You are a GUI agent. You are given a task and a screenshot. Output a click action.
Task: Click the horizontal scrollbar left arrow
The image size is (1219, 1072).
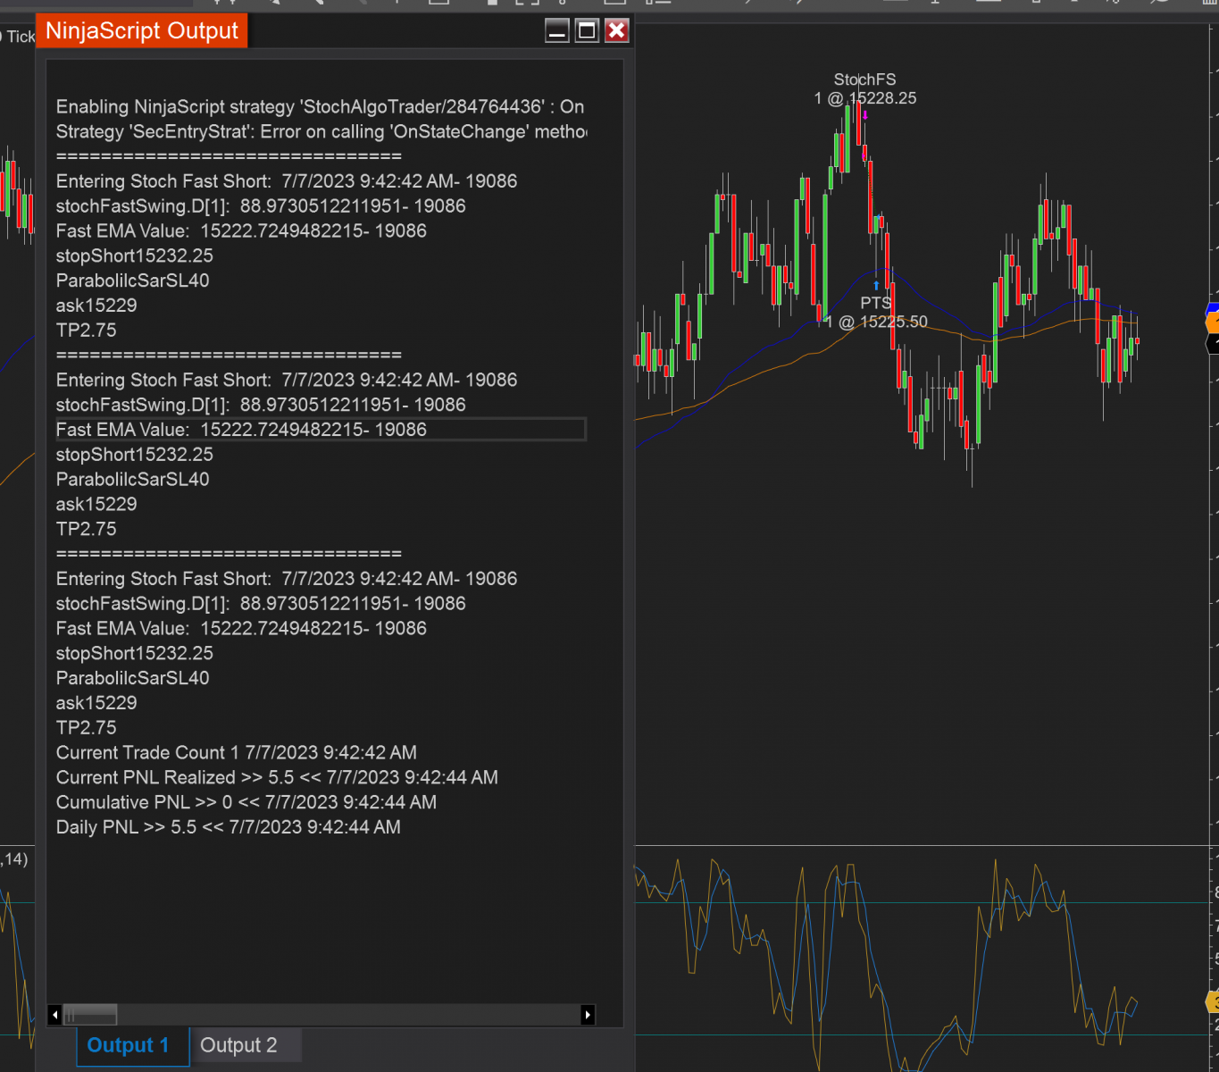[x=54, y=1015]
